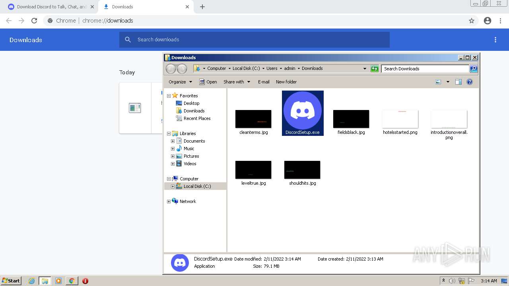Screen dimensions: 509x286
Task: Click the Chrome forward arrow
Action: tap(21, 21)
